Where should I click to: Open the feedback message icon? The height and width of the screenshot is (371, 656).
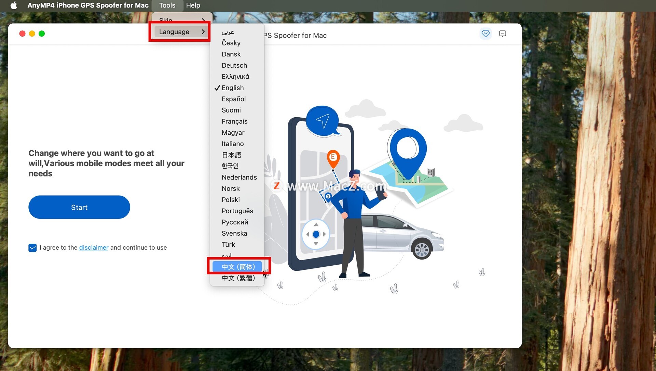click(x=503, y=34)
